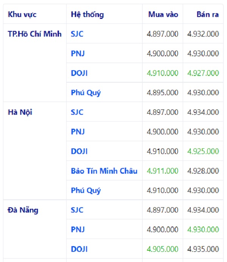The width and height of the screenshot is (227, 262).
Task: Click the Hệ thống column header
Action: [x=87, y=15]
